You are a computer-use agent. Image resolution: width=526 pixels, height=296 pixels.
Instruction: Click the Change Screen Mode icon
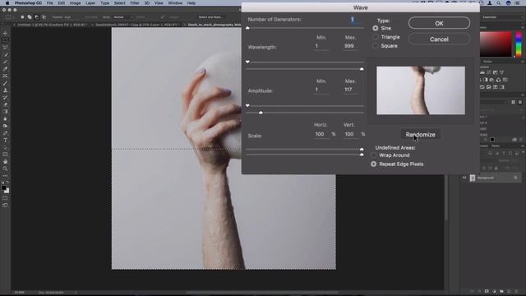pyautogui.click(x=5, y=205)
